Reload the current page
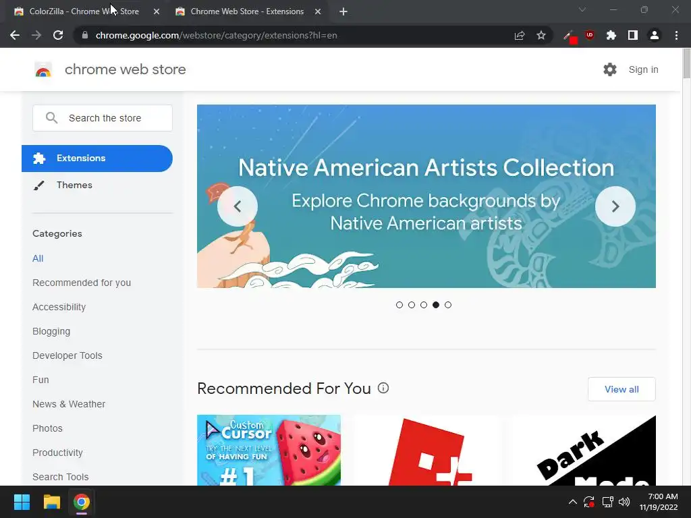The image size is (691, 518). pos(58,35)
